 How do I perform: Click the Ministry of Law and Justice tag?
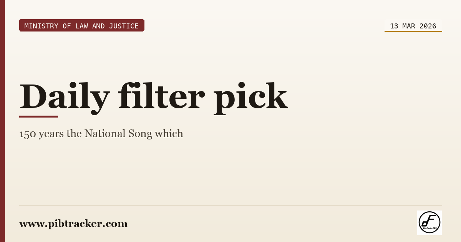point(82,25)
